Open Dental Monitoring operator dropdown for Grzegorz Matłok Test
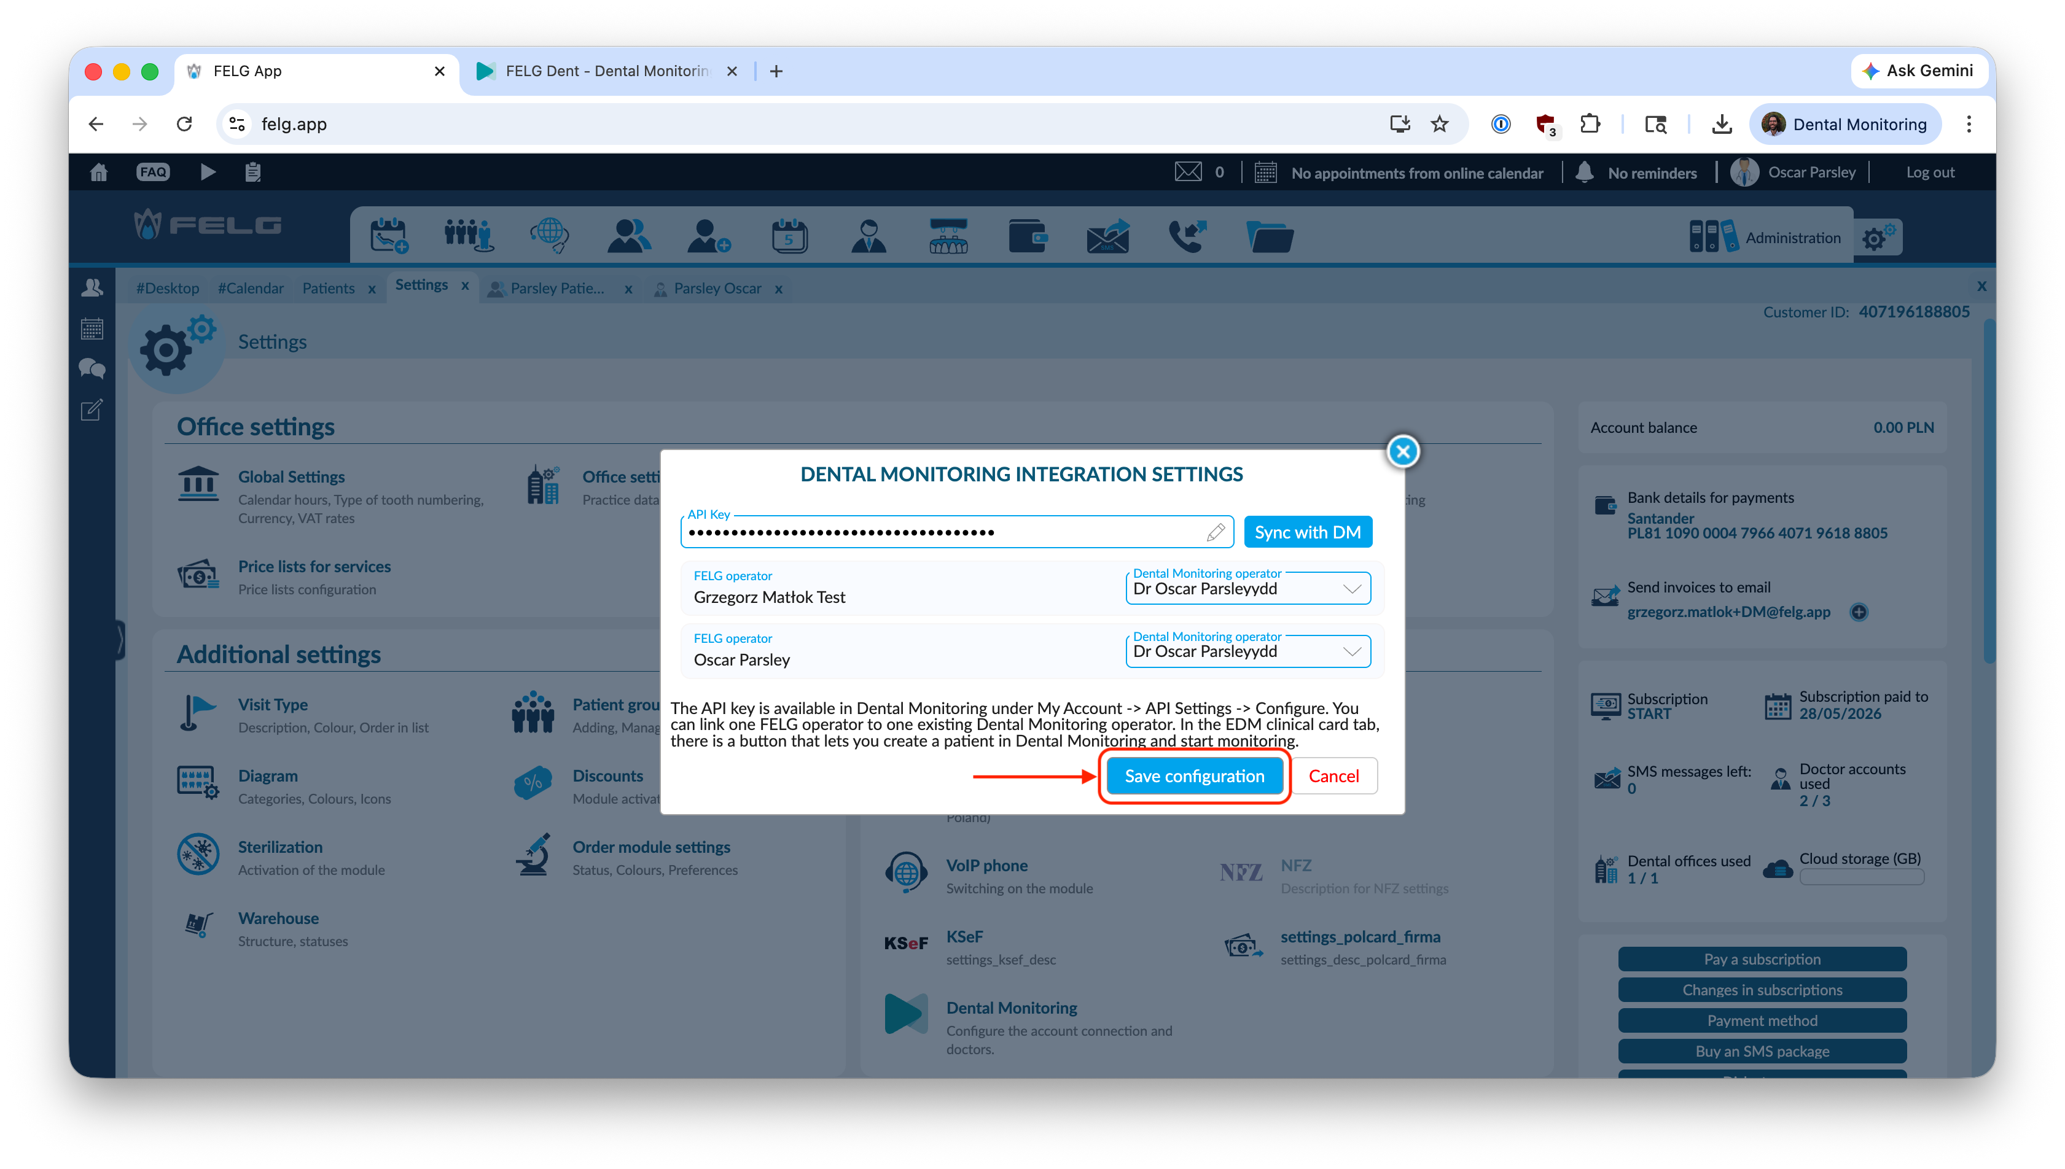 (1247, 589)
